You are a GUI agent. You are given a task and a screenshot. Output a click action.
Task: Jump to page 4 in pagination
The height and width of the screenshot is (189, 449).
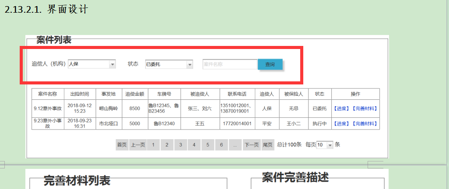(194, 145)
